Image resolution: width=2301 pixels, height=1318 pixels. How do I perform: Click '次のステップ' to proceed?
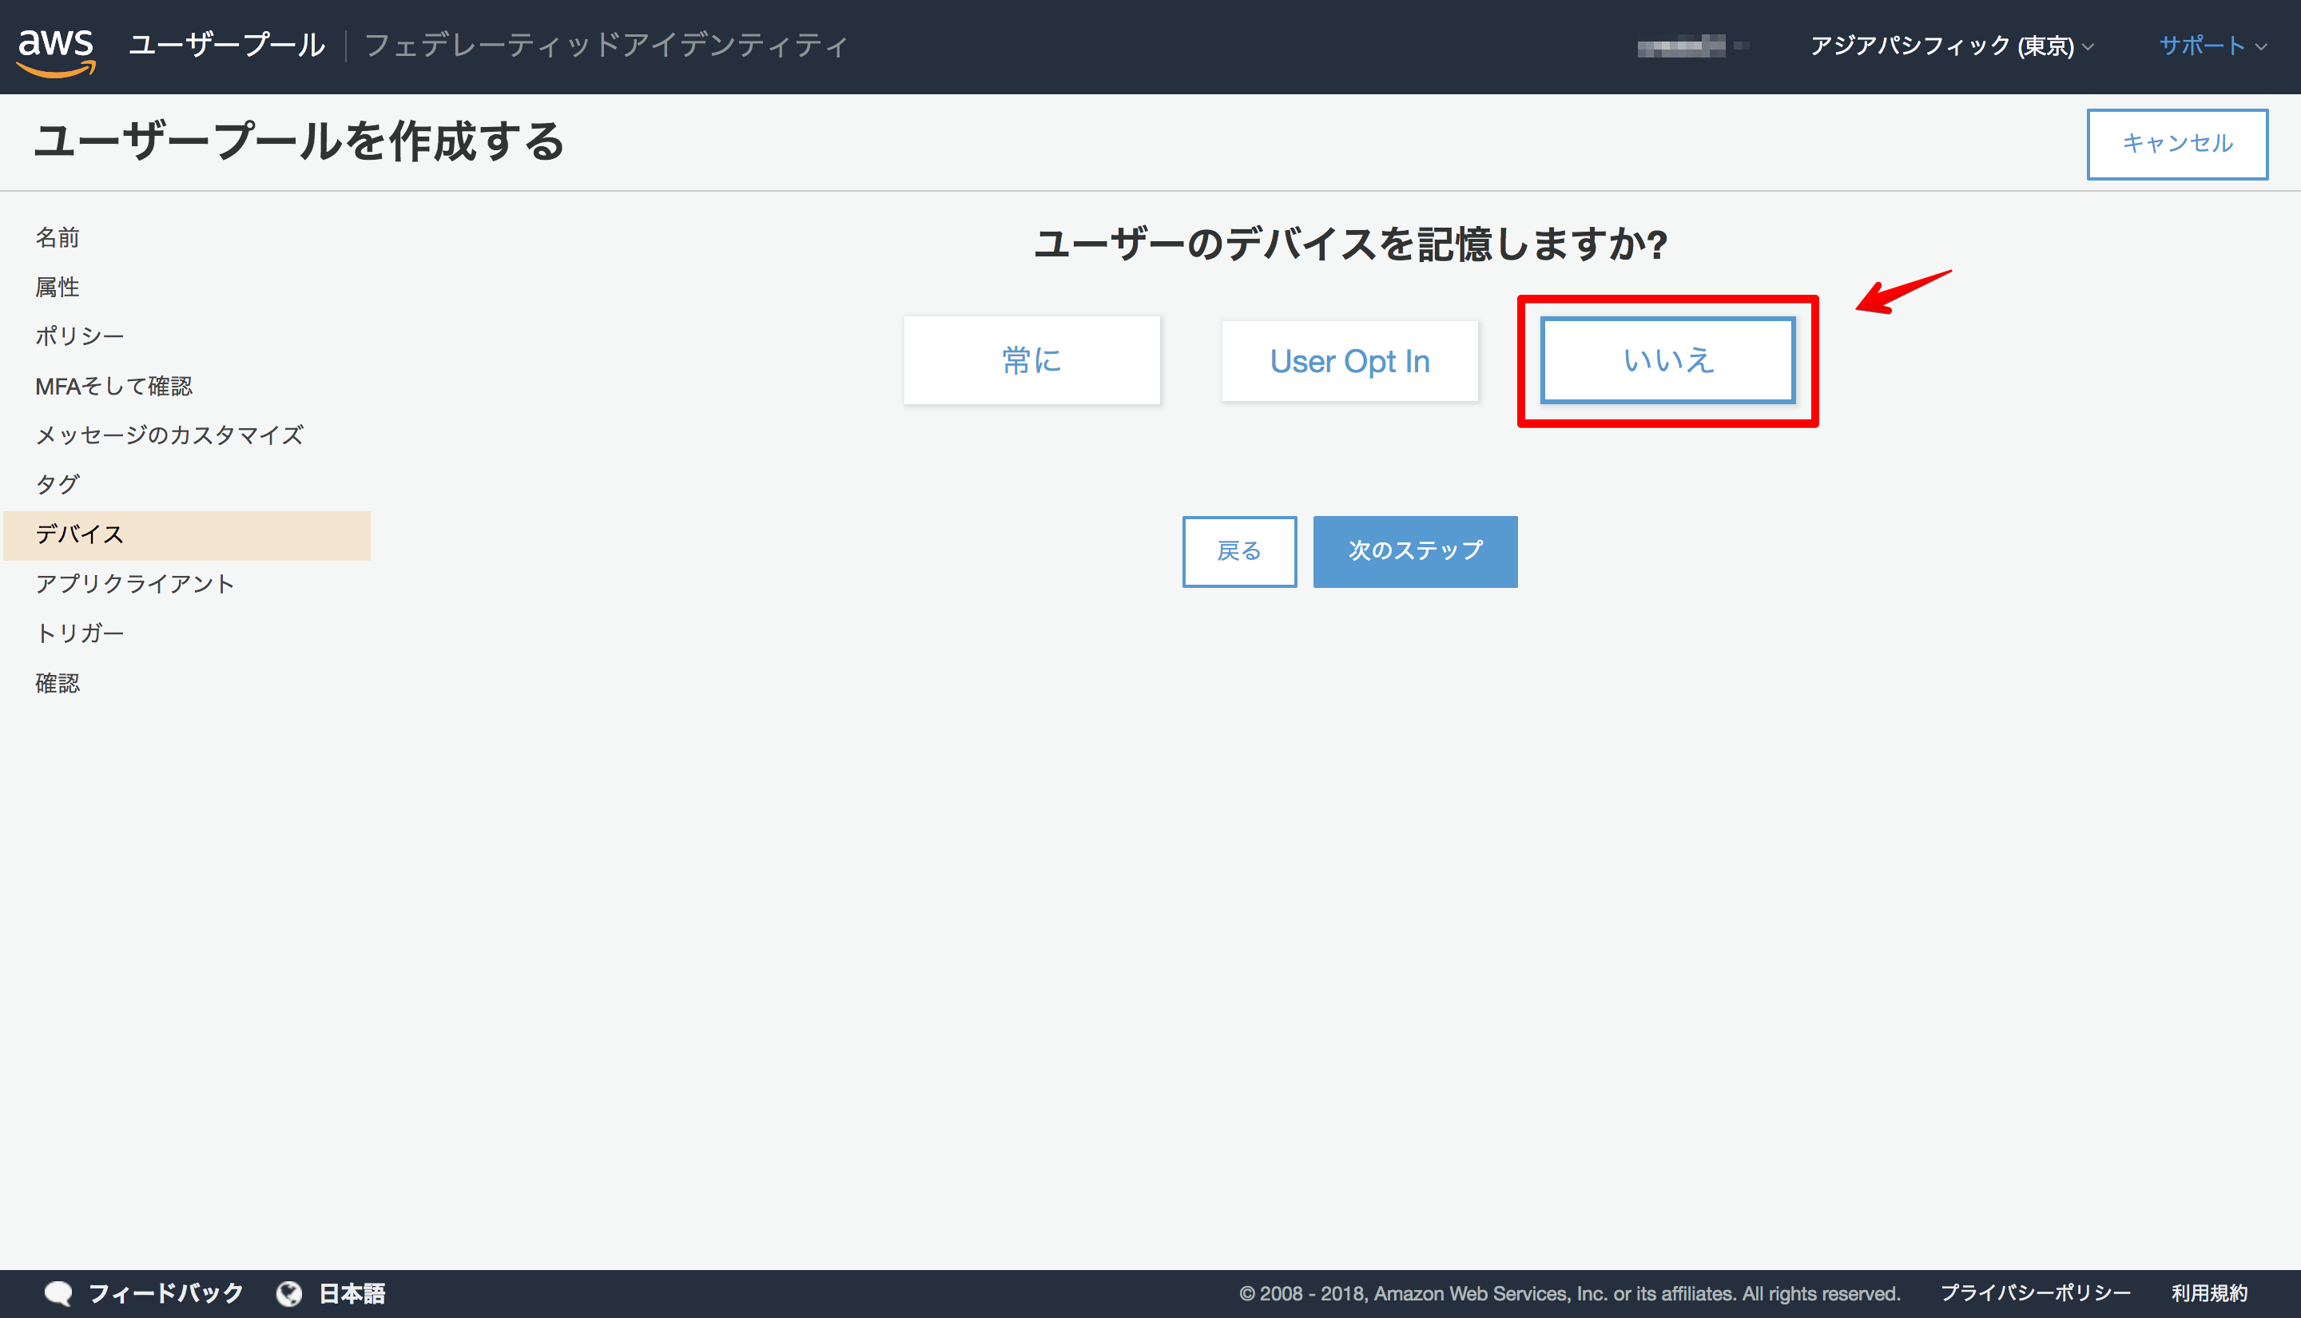(1411, 550)
